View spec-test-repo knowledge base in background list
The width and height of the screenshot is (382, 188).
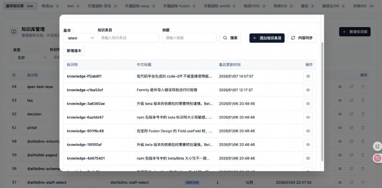(340, 87)
